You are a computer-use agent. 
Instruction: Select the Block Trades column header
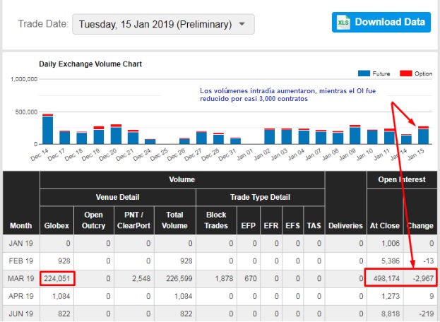point(216,220)
